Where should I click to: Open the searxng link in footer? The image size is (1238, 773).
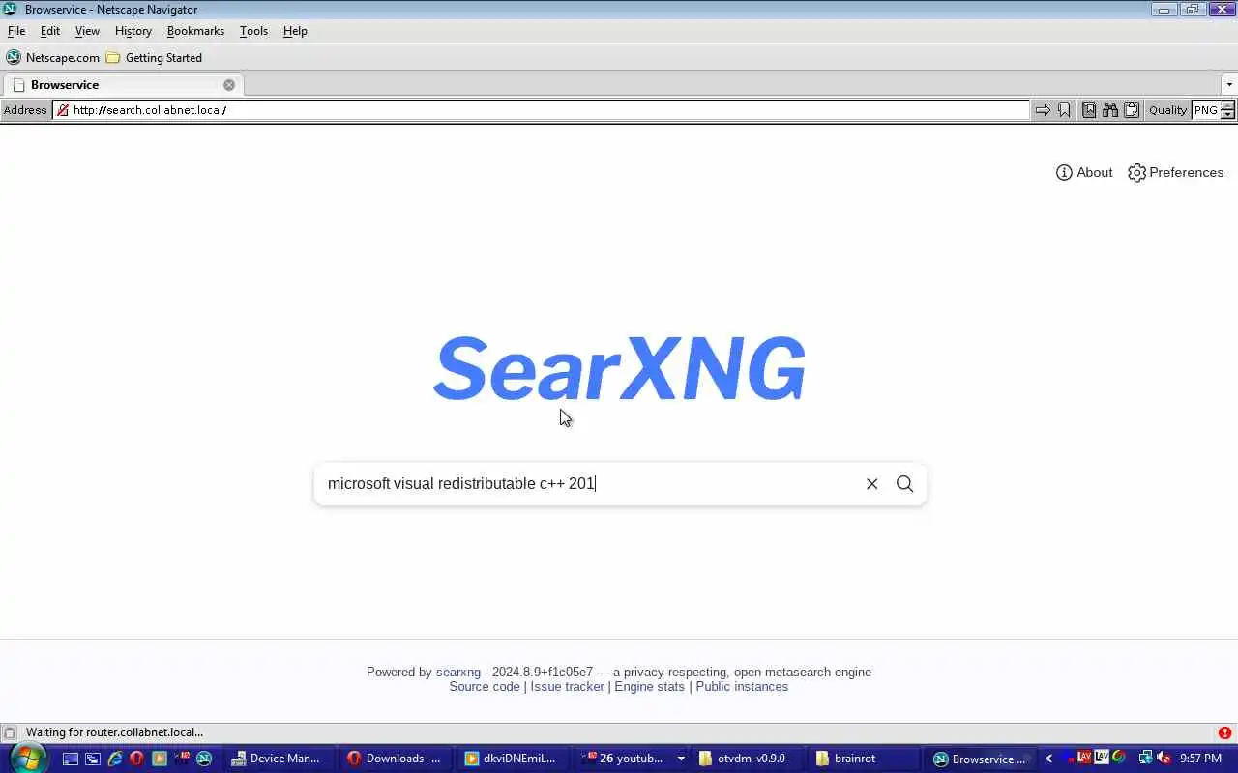coord(457,672)
